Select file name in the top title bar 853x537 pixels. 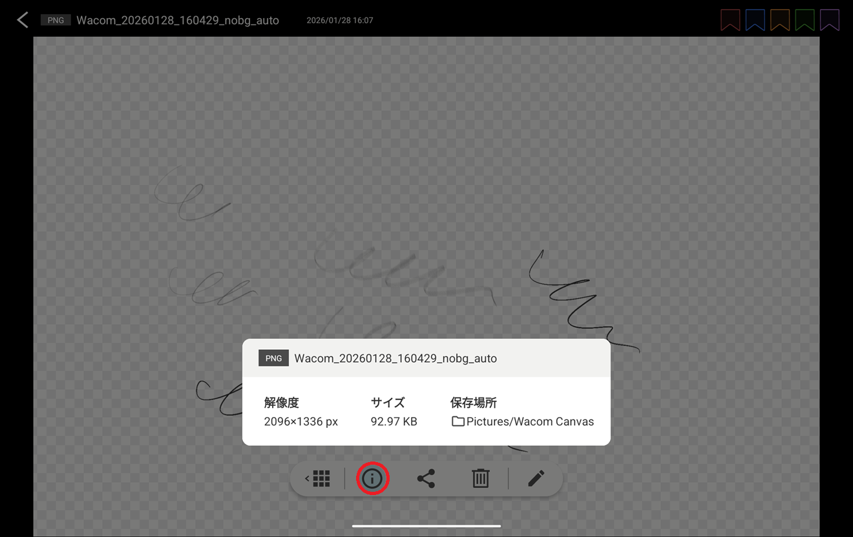tap(178, 20)
